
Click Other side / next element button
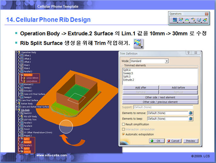point(160,97)
